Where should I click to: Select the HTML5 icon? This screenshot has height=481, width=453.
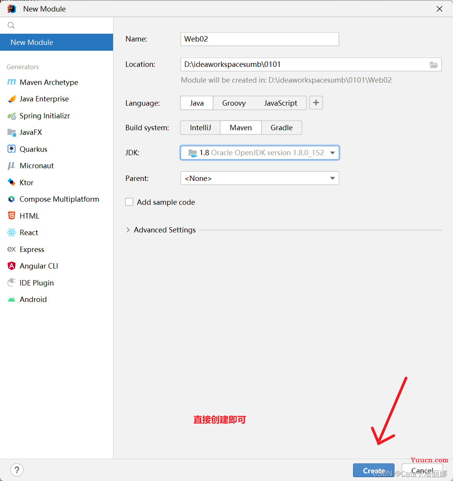tap(12, 216)
